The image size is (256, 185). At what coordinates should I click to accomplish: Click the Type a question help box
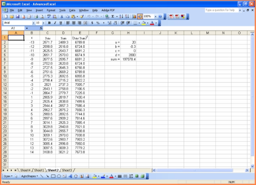tap(221, 10)
